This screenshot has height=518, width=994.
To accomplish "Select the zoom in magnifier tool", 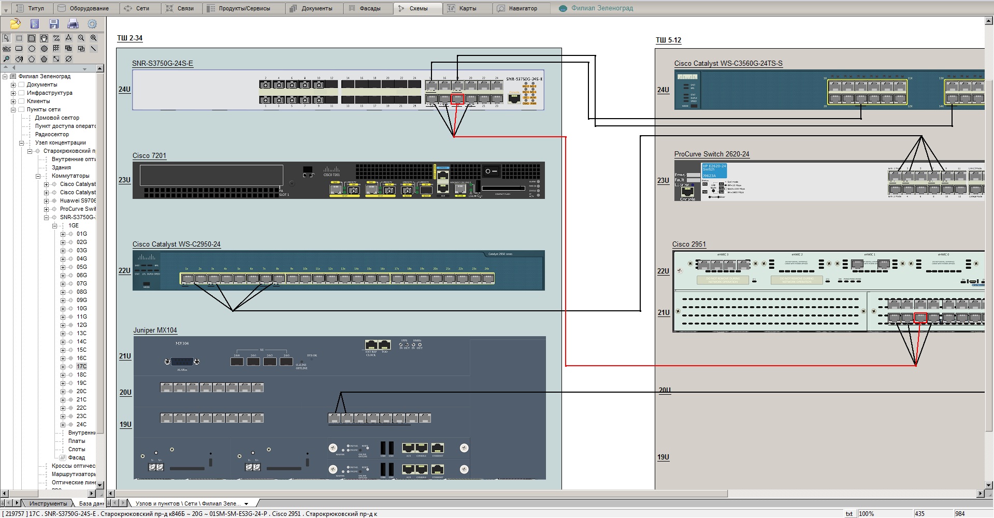I will [x=94, y=38].
